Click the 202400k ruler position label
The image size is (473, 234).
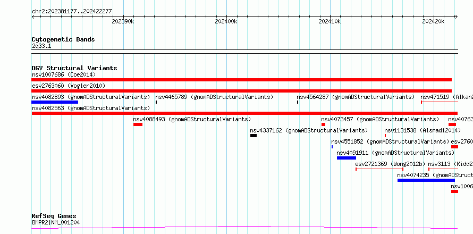click(x=226, y=22)
